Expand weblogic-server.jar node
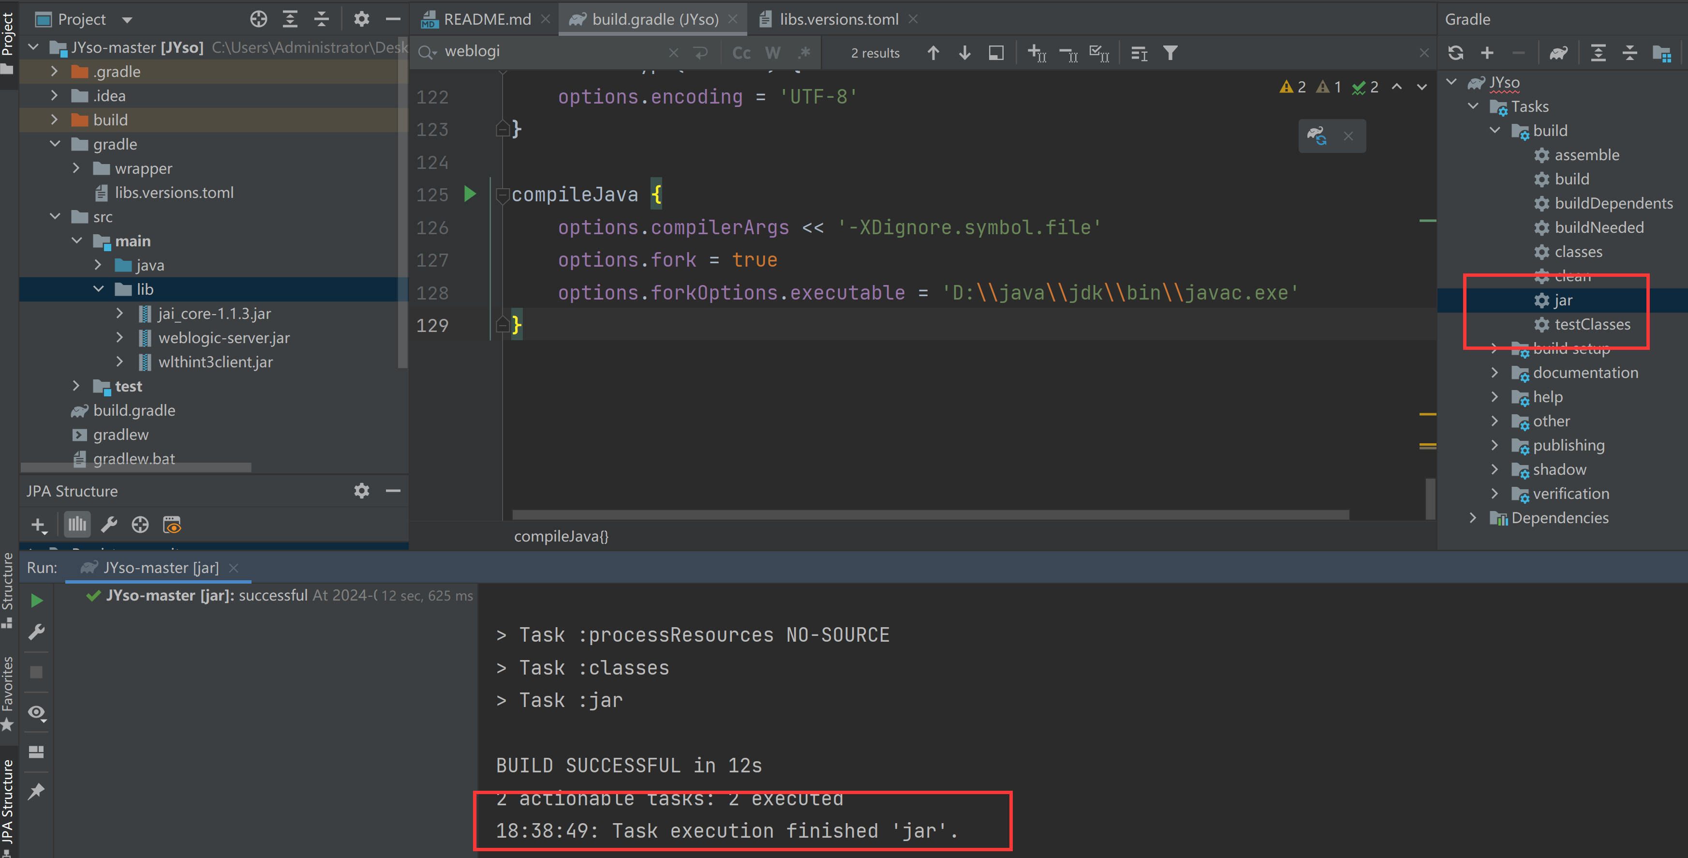 (x=120, y=338)
